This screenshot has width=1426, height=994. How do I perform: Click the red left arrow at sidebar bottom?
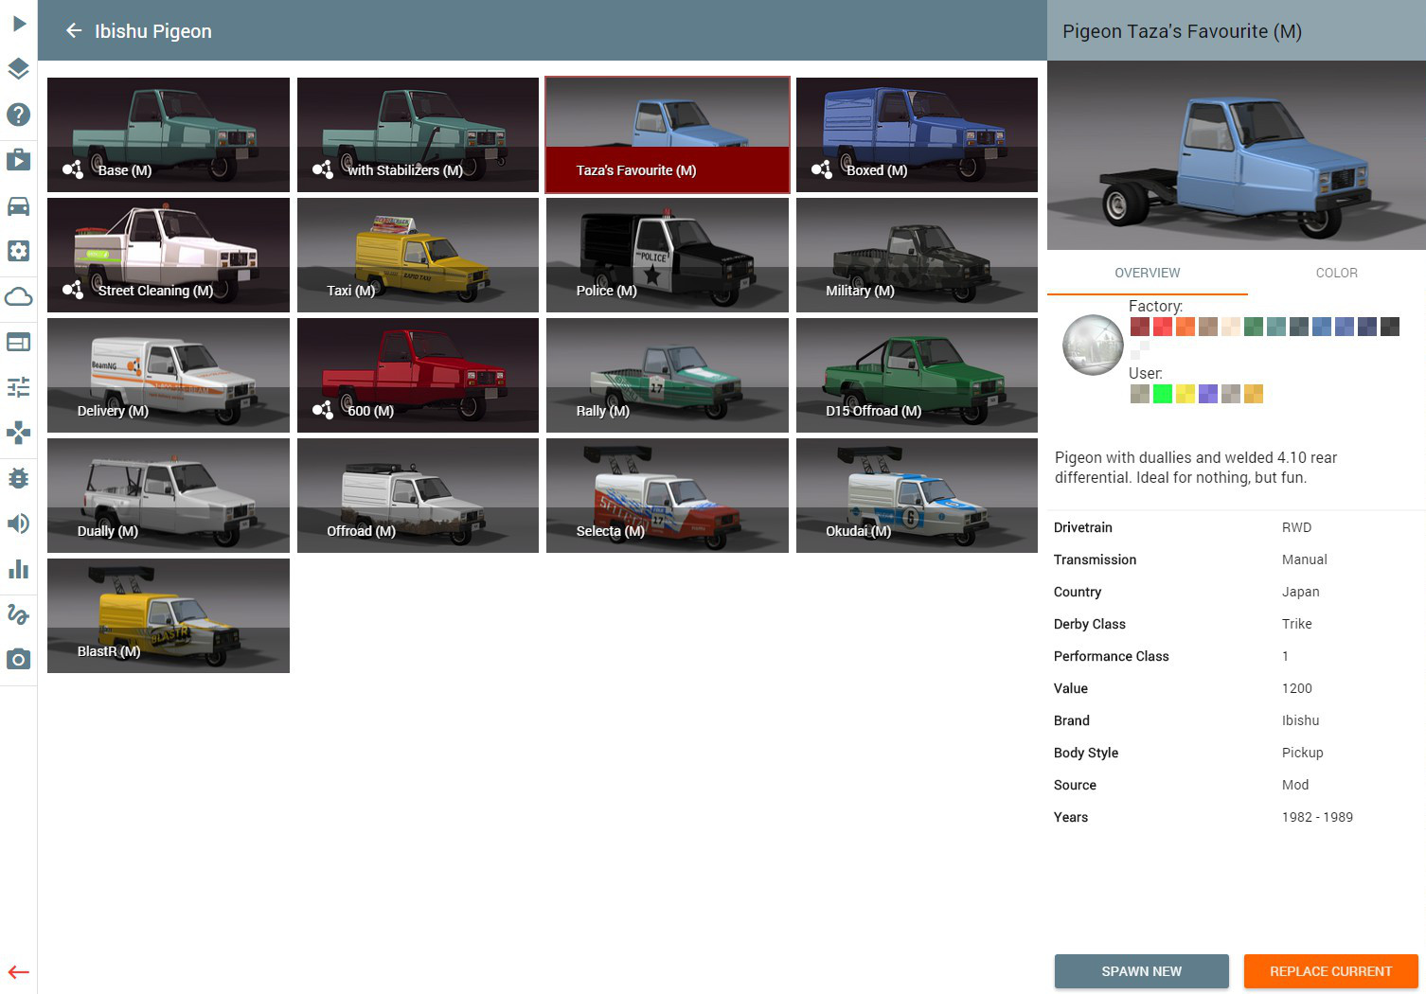(19, 971)
